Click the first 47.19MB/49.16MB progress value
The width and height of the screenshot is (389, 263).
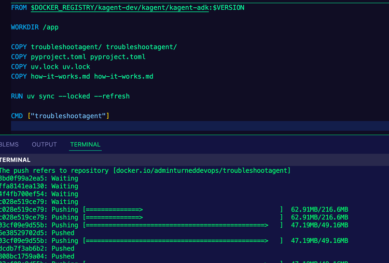(x=319, y=225)
